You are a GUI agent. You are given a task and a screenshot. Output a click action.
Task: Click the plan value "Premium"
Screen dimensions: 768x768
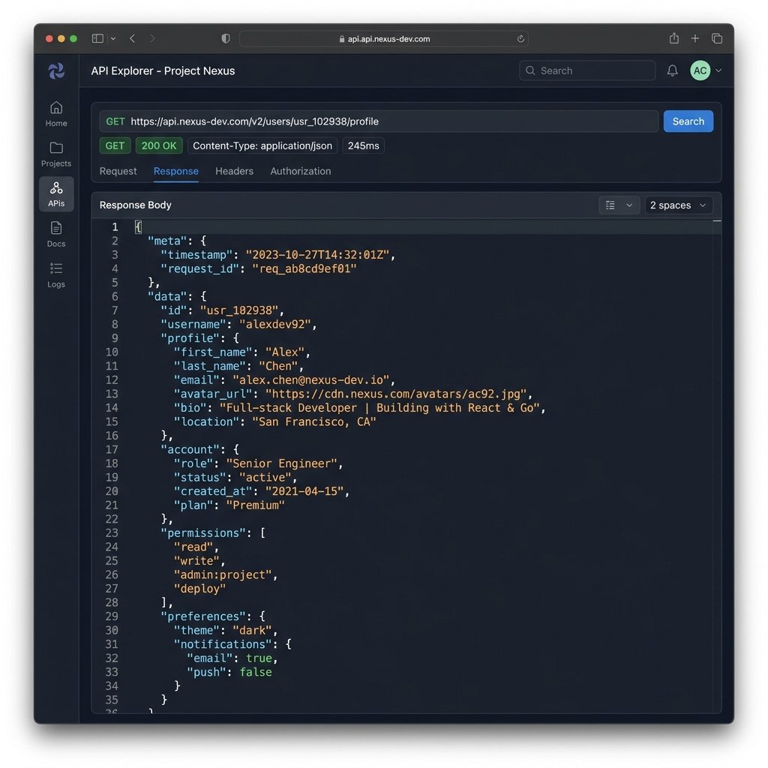[x=255, y=505]
